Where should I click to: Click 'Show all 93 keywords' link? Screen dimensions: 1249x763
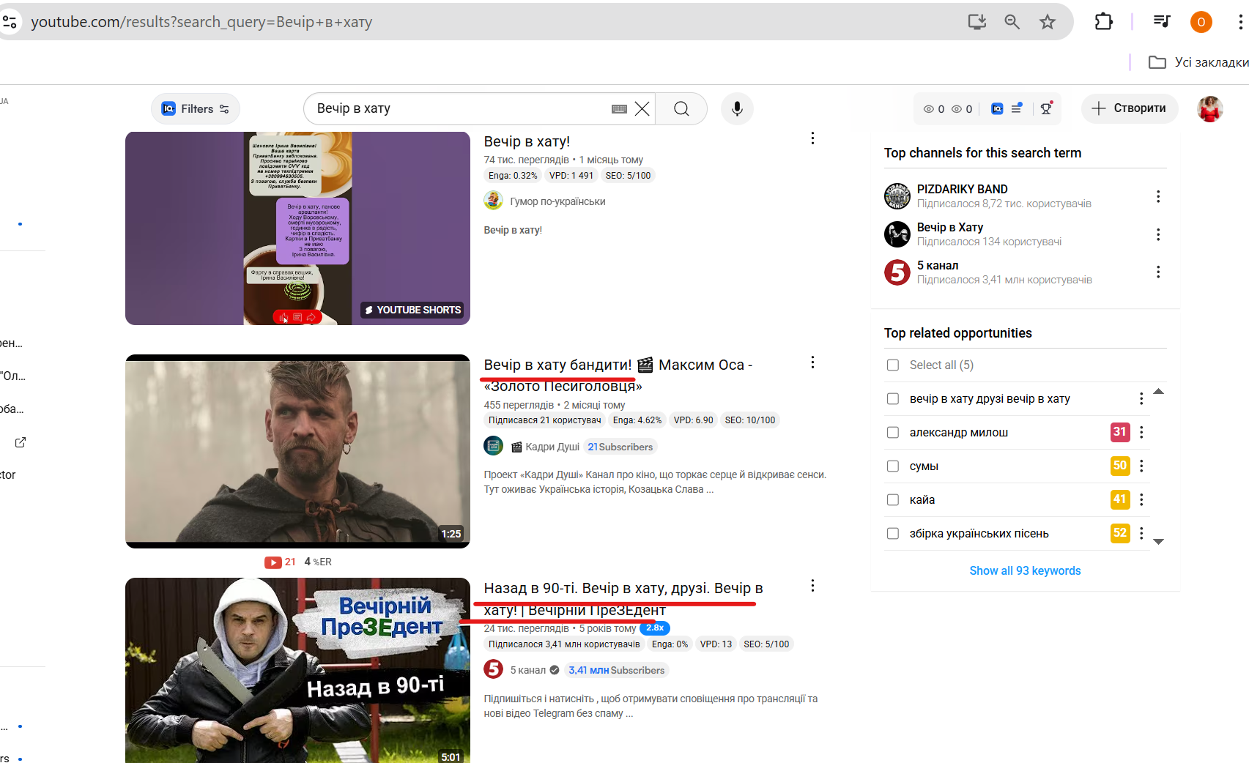tap(1025, 571)
